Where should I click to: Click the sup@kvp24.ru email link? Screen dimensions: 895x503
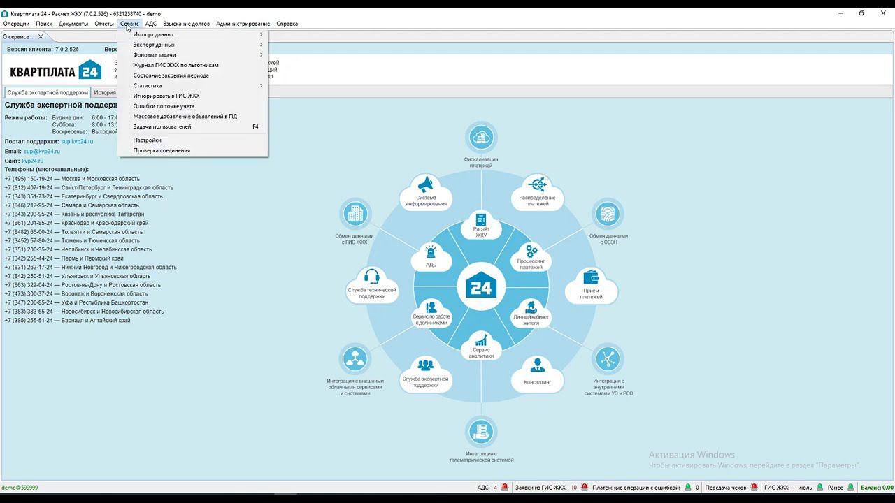point(42,151)
